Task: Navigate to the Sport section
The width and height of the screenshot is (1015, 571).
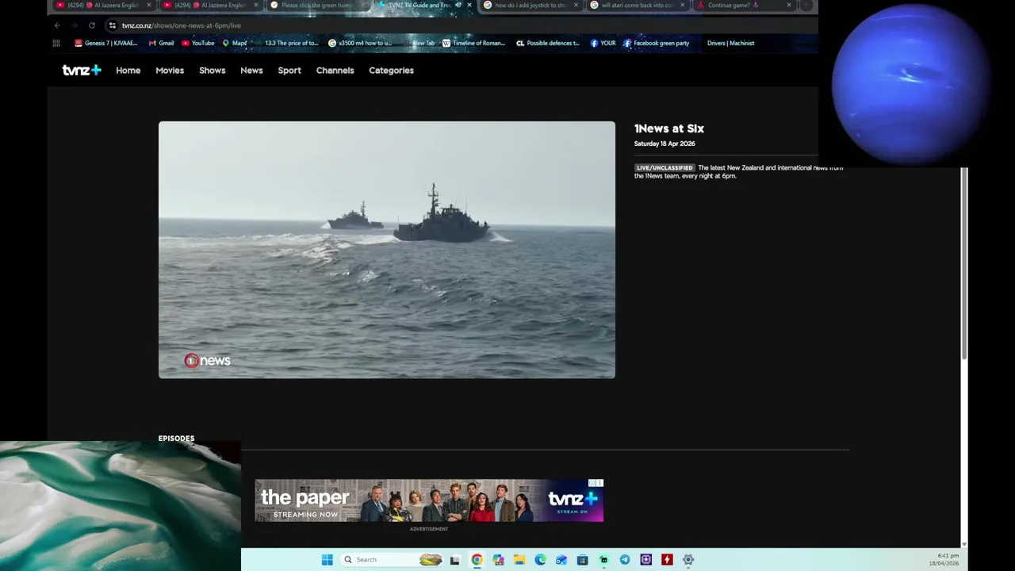Action: 289,71
